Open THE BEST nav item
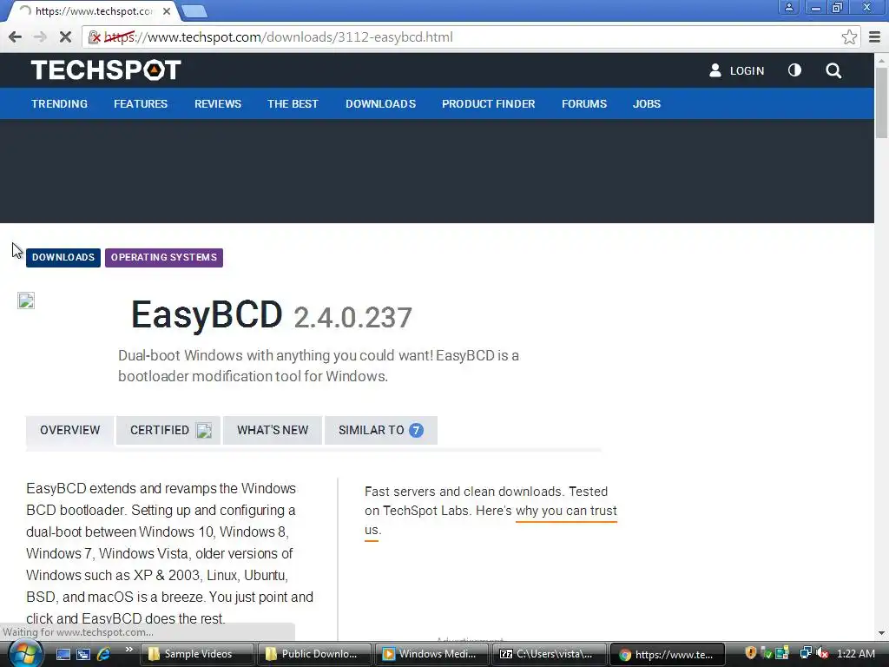Image resolution: width=889 pixels, height=667 pixels. (293, 104)
